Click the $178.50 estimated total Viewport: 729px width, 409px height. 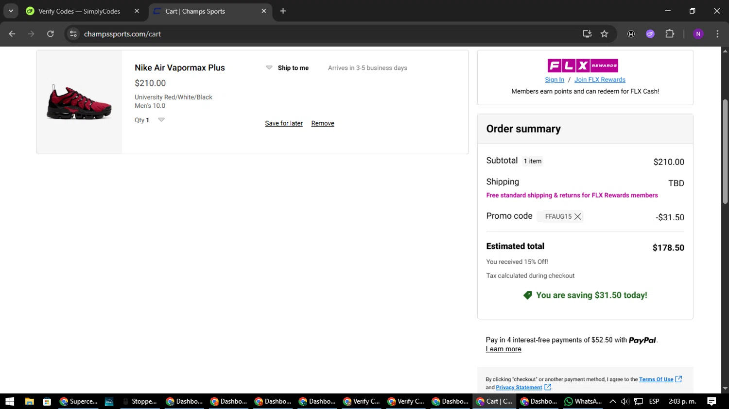click(x=668, y=248)
